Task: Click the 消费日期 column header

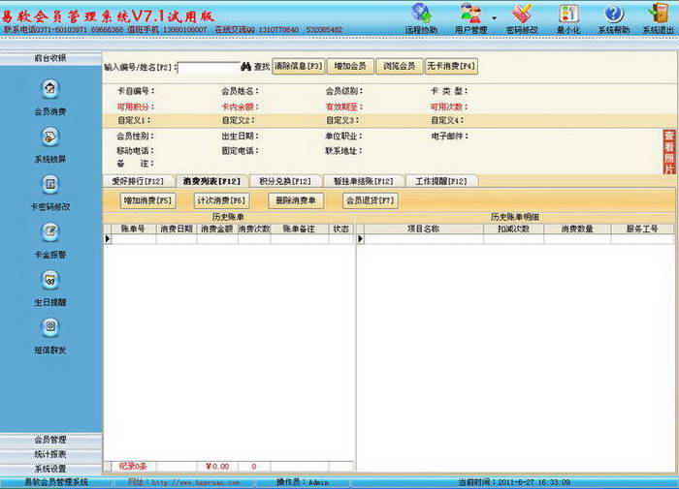Action: coord(177,229)
